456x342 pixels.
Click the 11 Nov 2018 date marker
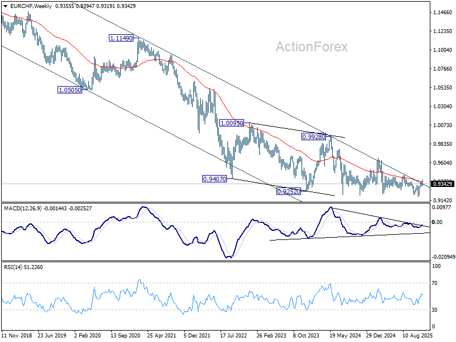17,336
